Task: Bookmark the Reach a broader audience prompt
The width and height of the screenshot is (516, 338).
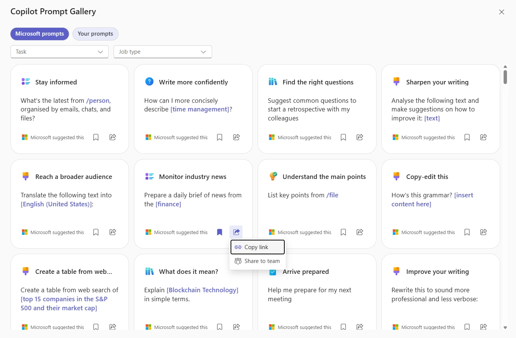Action: (x=96, y=232)
